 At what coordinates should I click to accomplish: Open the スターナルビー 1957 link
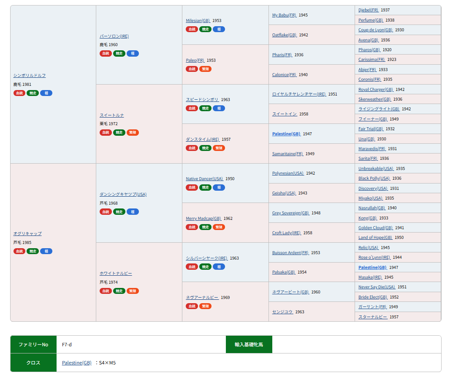pyautogui.click(x=373, y=317)
